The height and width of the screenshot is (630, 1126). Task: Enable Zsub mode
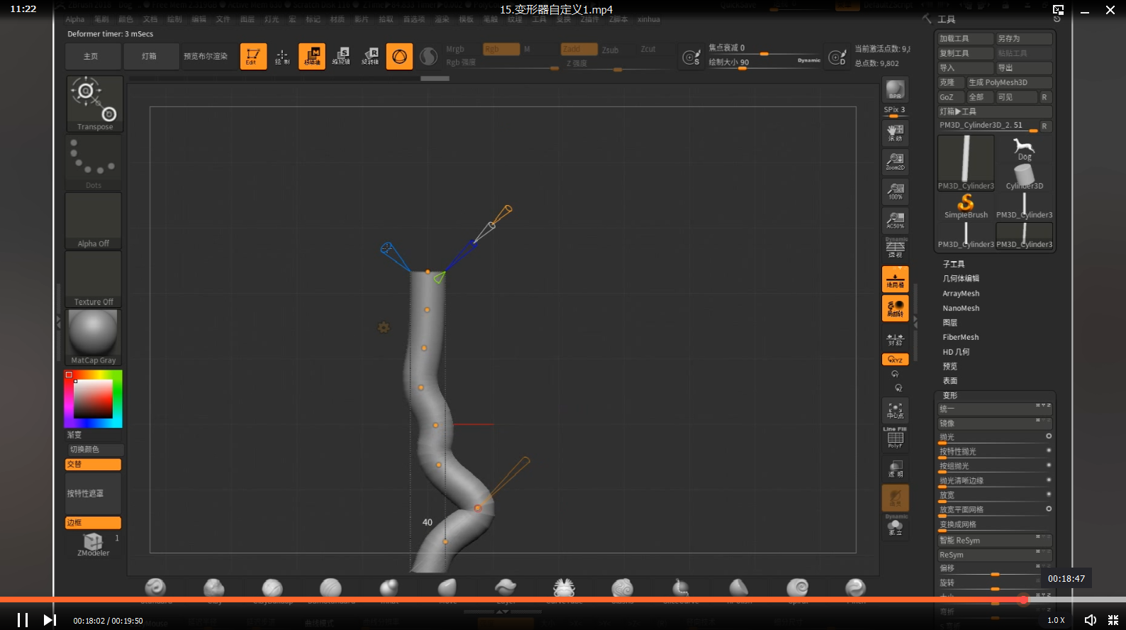(611, 50)
